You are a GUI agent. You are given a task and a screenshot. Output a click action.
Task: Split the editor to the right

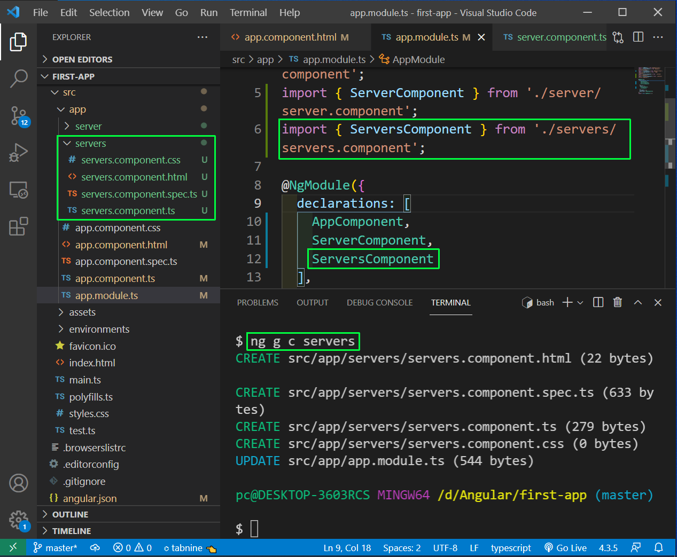tap(638, 37)
